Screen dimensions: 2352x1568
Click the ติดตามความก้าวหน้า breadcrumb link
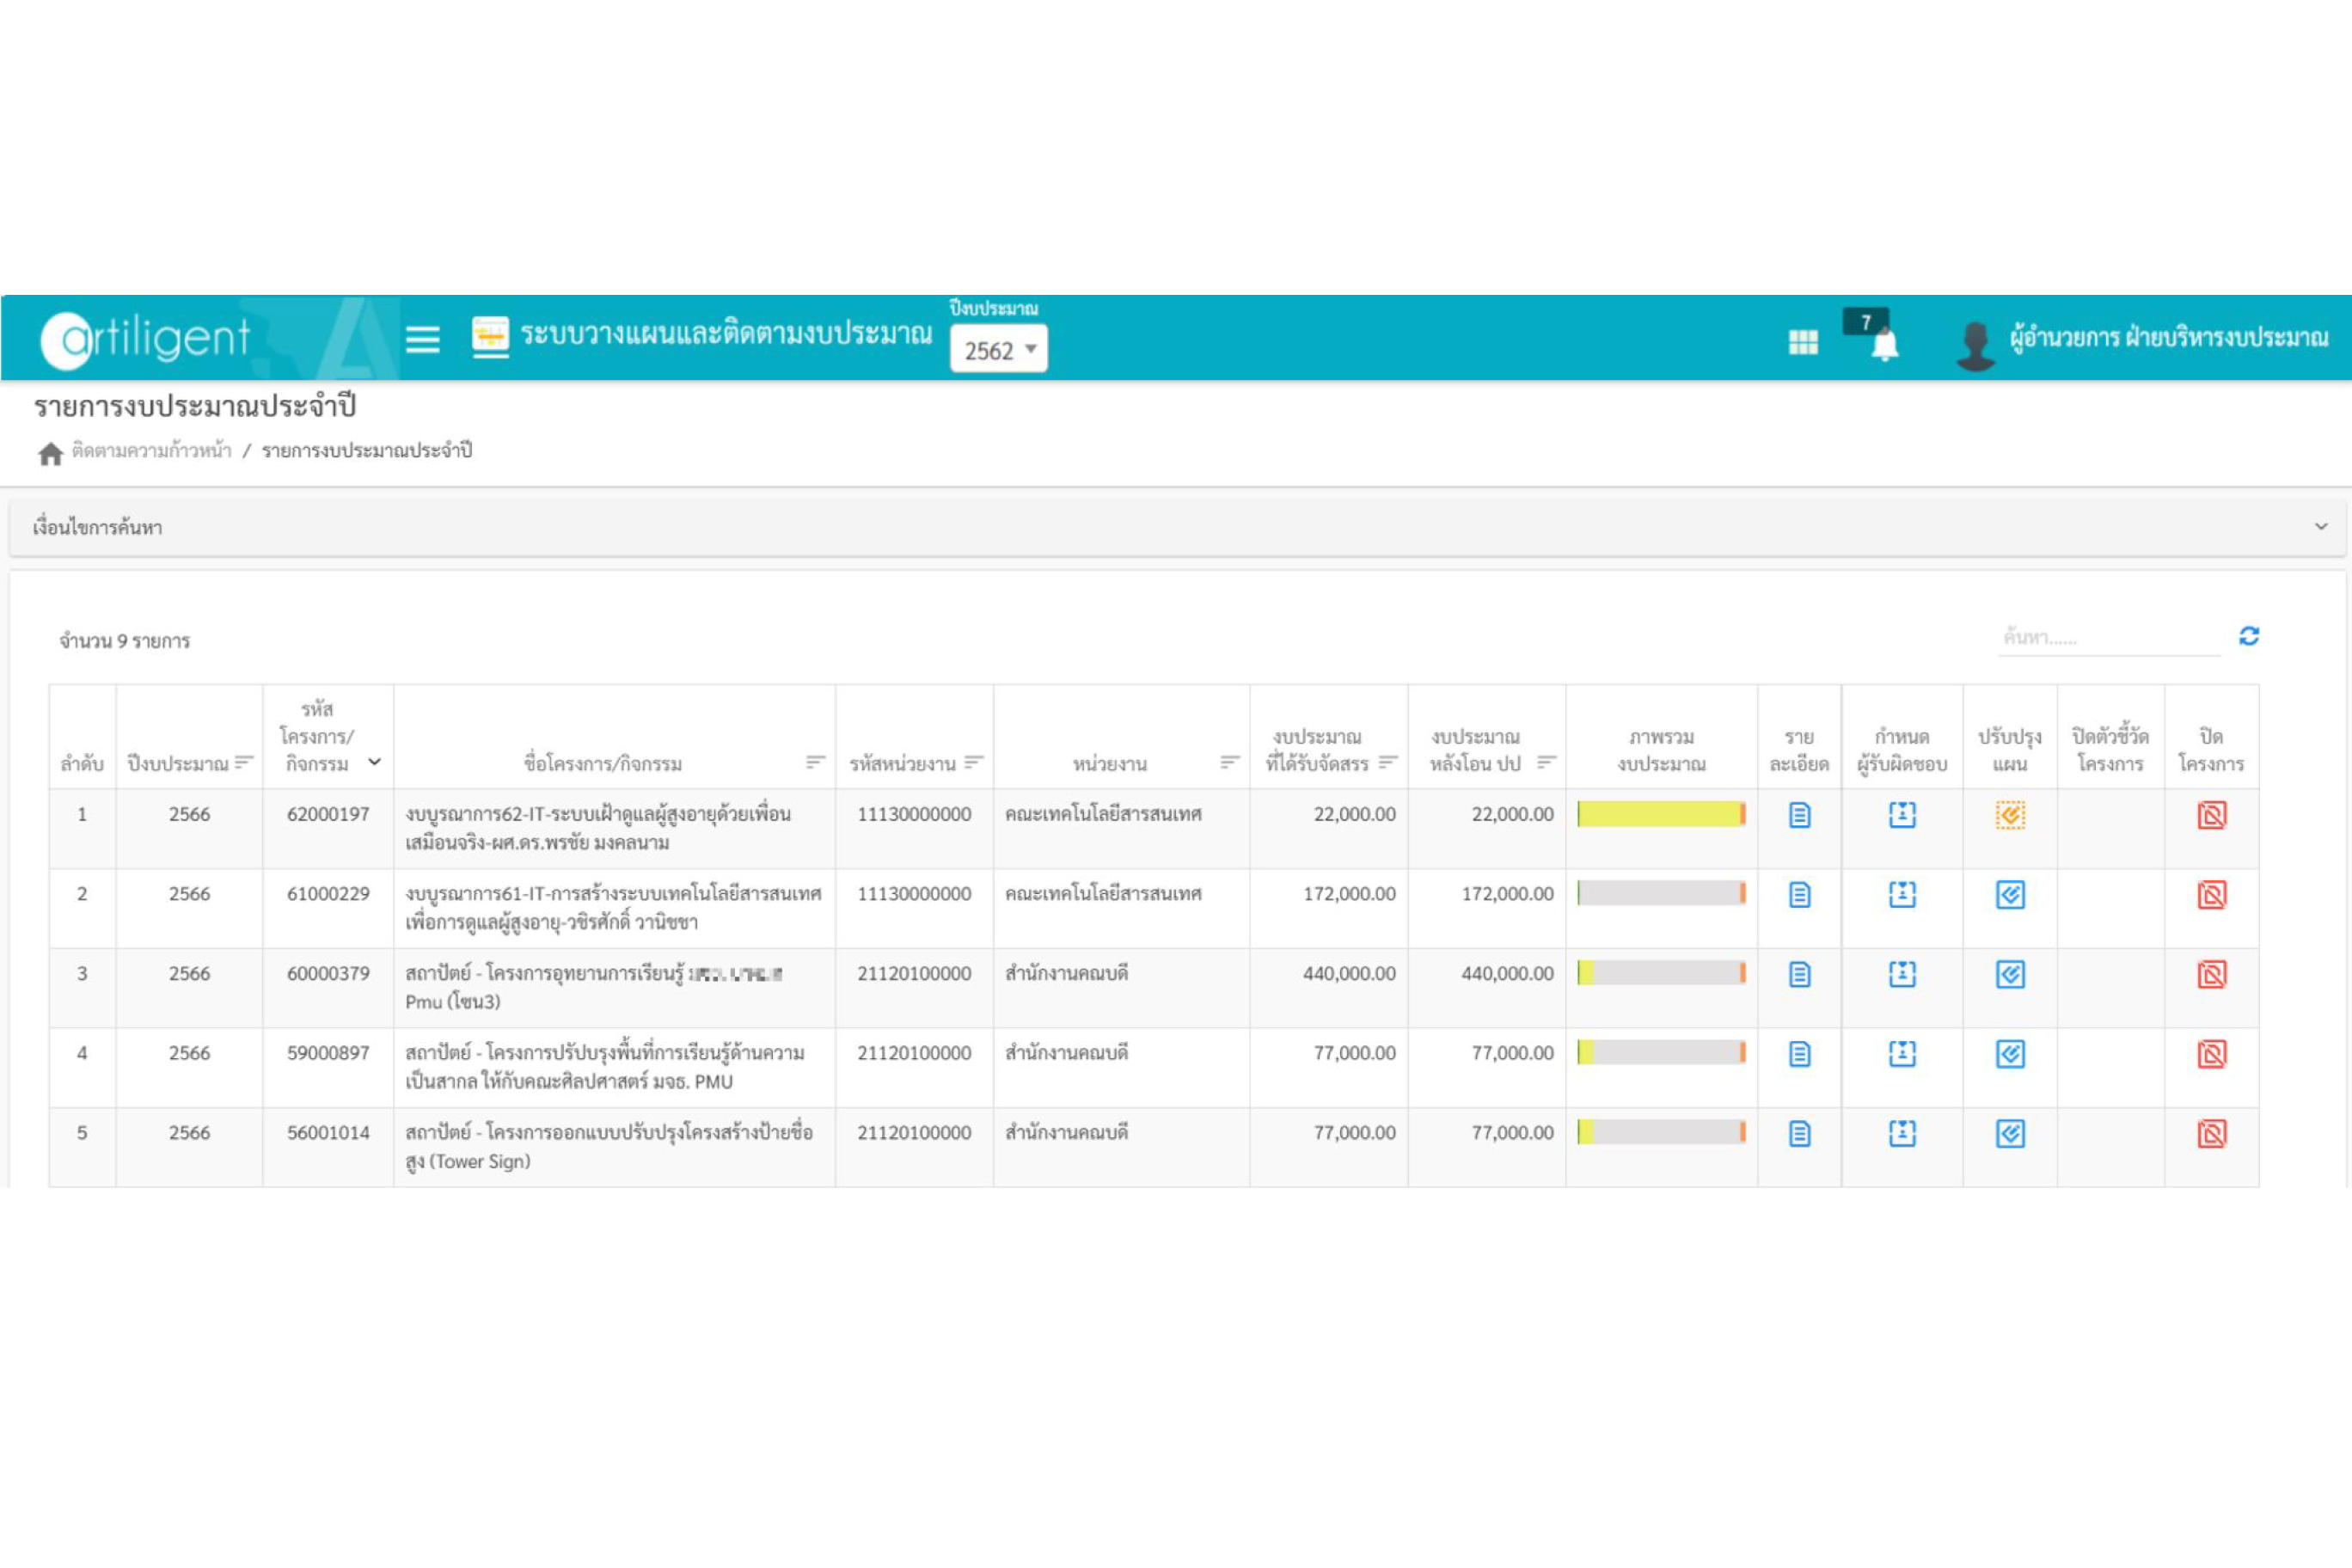tap(151, 451)
